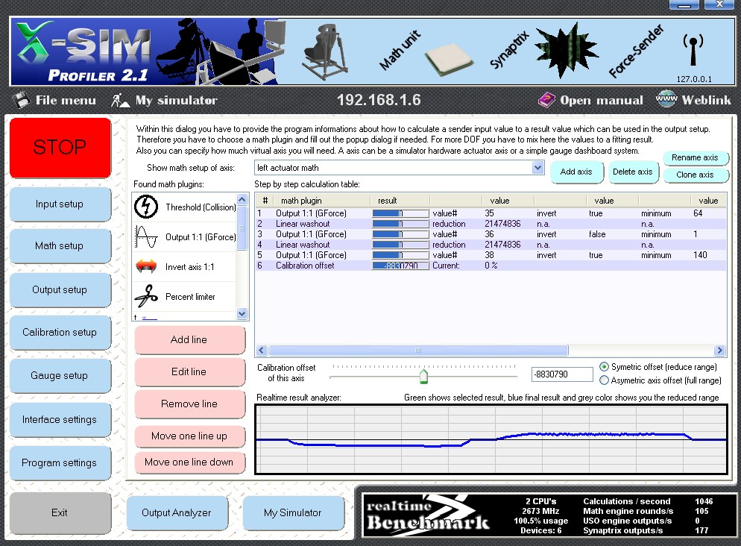The image size is (741, 546).
Task: Click the result column header
Action: pyautogui.click(x=401, y=201)
